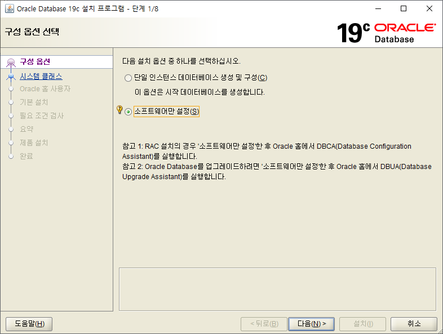
Task: Maximize the installer window
Action: point(404,8)
